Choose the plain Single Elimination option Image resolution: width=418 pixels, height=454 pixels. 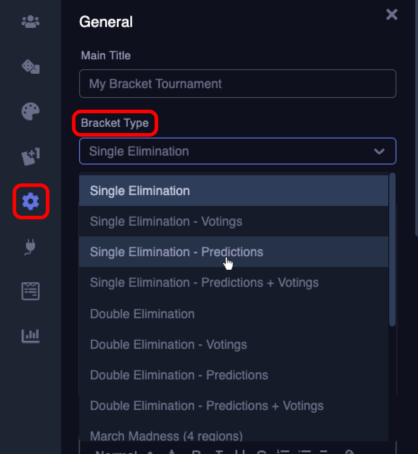coord(140,191)
